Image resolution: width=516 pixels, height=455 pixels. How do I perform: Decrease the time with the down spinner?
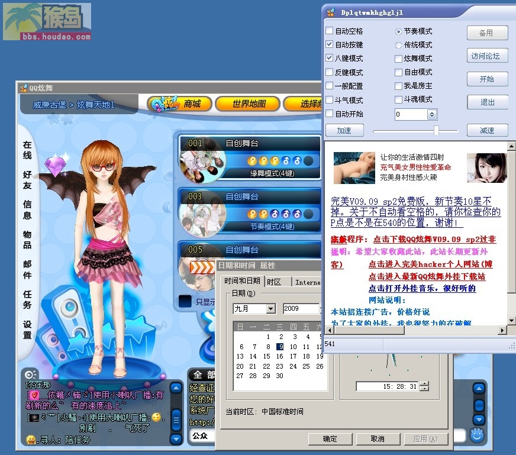tap(425, 389)
